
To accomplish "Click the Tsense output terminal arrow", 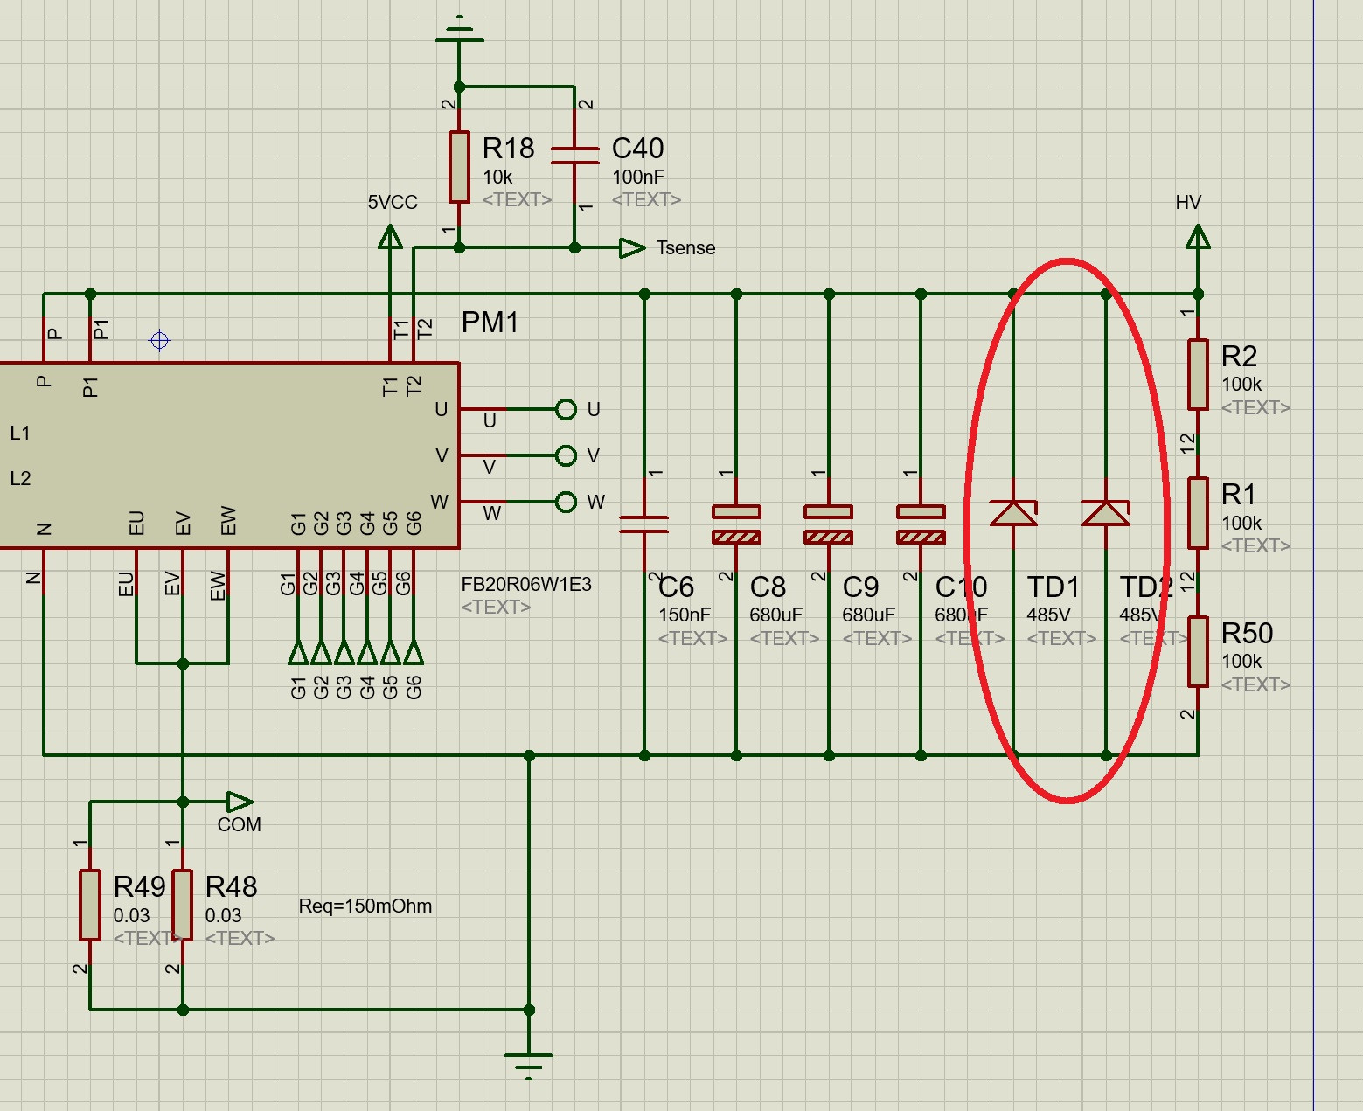I will [x=632, y=248].
